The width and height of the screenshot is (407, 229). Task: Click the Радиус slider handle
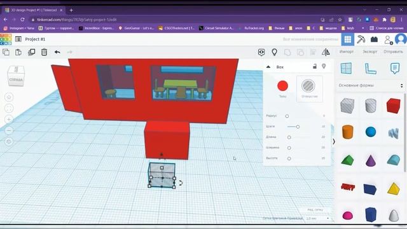click(287, 116)
